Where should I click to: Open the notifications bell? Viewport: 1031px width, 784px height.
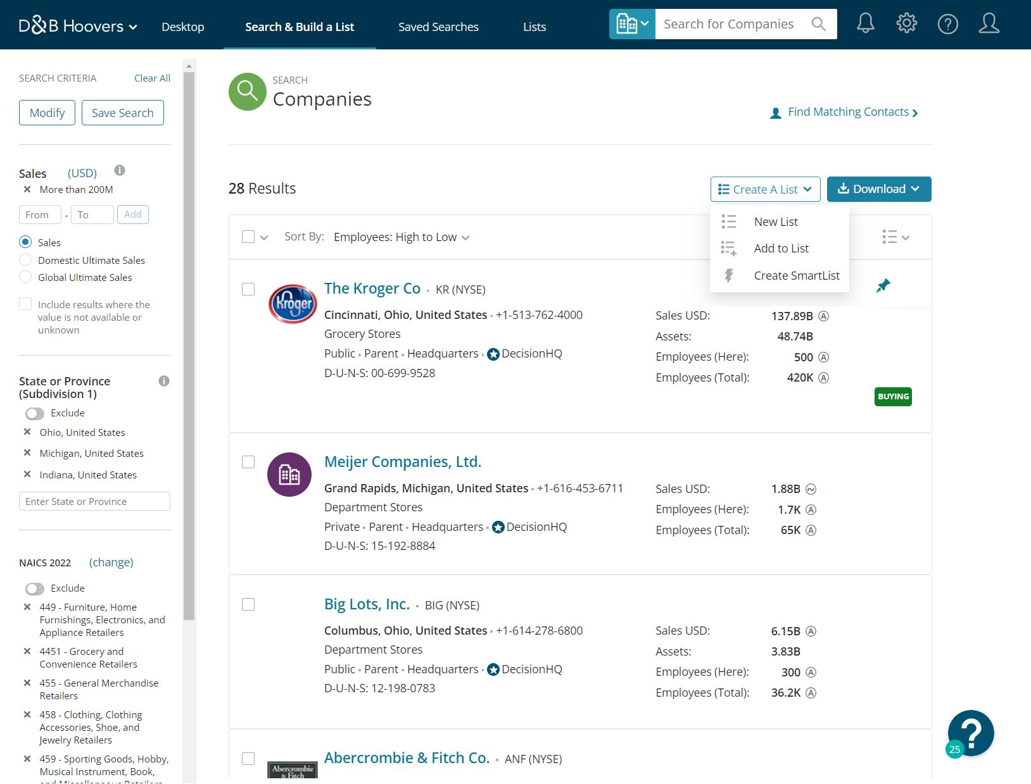pyautogui.click(x=865, y=24)
